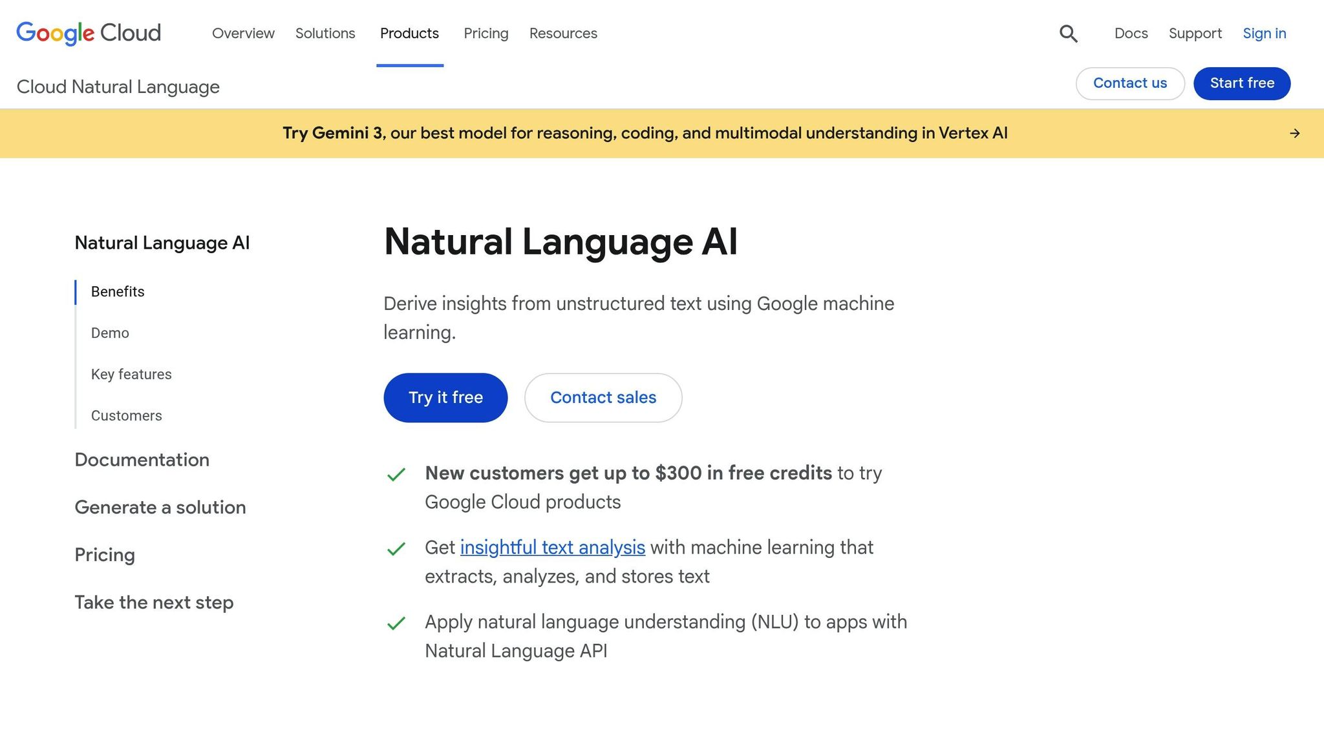Sign in to Google Cloud
Screen dimensions: 1324x744
coord(1264,33)
